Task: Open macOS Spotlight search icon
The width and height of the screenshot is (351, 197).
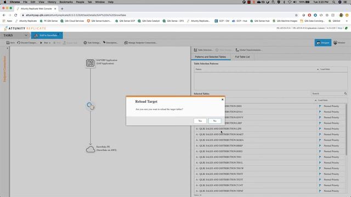Action: click(334, 2)
